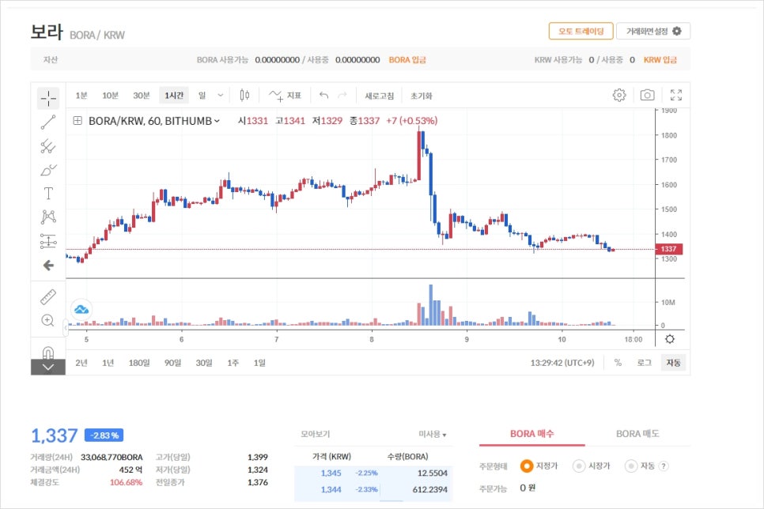
Task: Toggle the magnet snap tool
Action: [x=48, y=352]
